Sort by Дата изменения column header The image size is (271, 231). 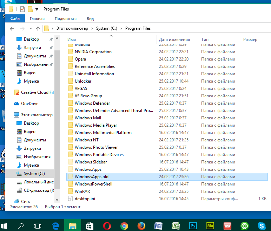pyautogui.click(x=174, y=40)
